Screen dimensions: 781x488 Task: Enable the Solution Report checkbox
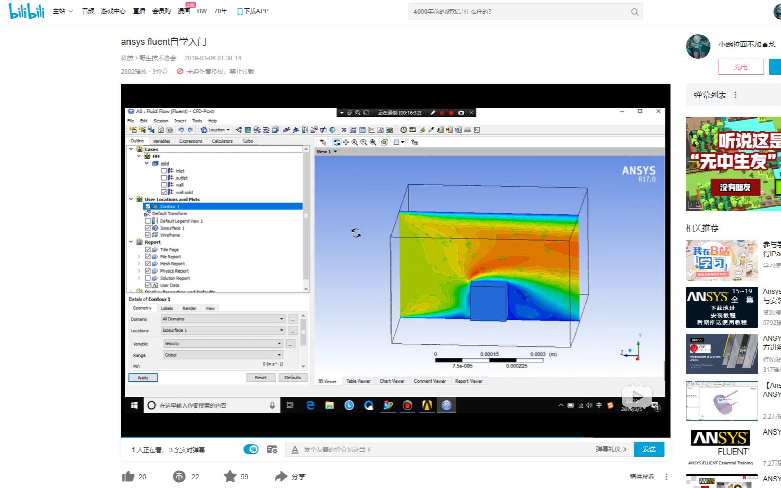(x=148, y=278)
